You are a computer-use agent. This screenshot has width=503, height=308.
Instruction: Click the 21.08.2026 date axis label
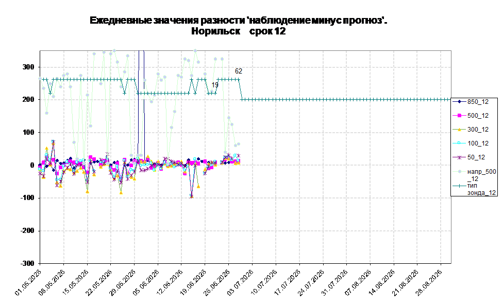point(406,282)
